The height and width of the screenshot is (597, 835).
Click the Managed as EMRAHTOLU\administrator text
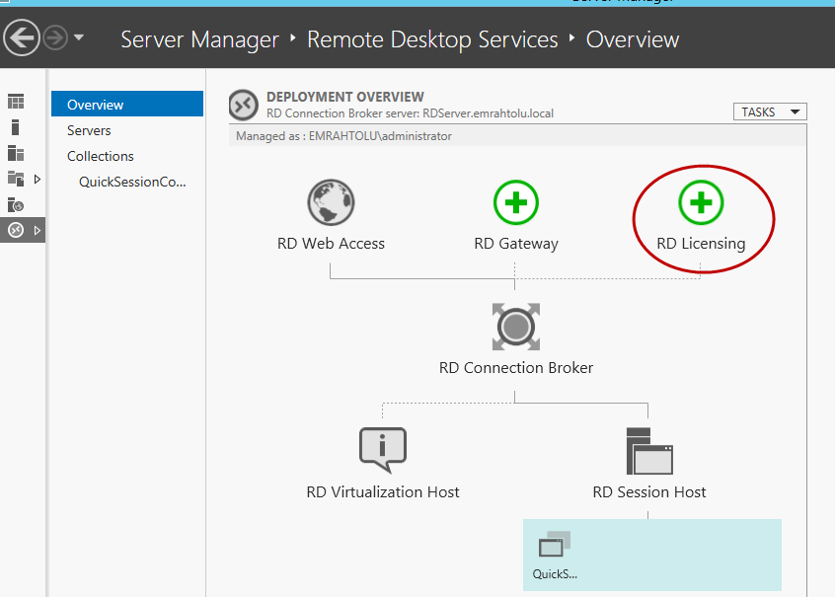(344, 136)
